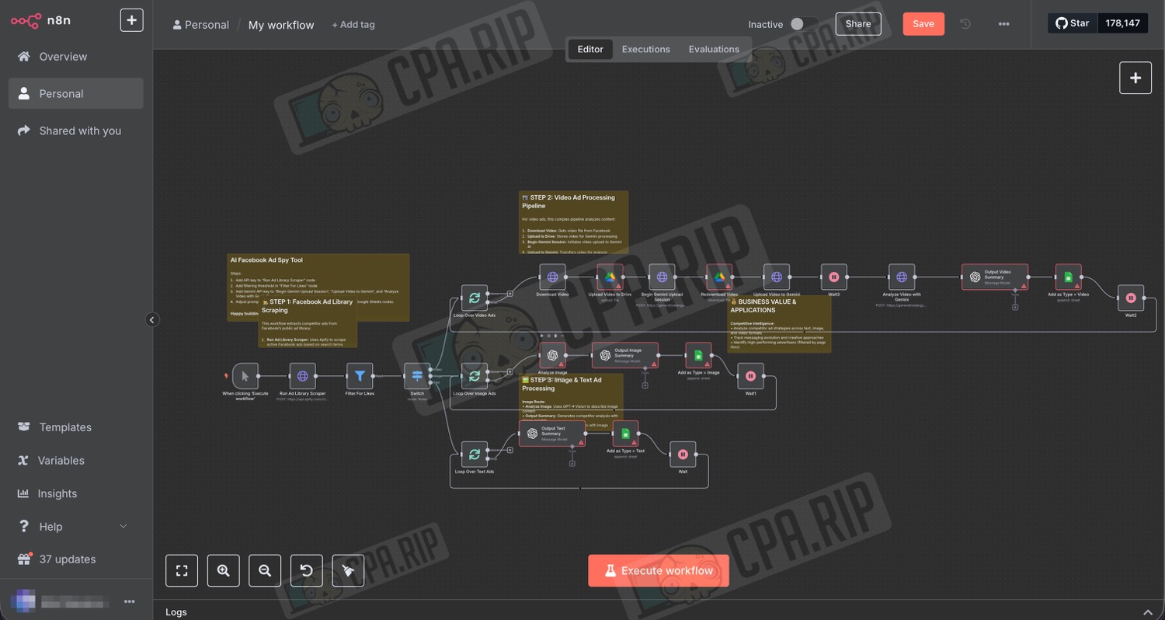Image resolution: width=1165 pixels, height=620 pixels.
Task: Select the Upload Video to Drive node
Action: pyautogui.click(x=610, y=277)
